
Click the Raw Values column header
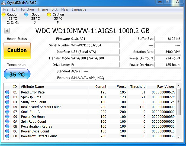162,86
